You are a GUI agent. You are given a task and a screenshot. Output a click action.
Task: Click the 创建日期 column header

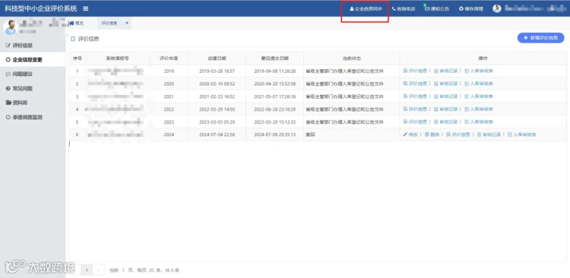[217, 58]
